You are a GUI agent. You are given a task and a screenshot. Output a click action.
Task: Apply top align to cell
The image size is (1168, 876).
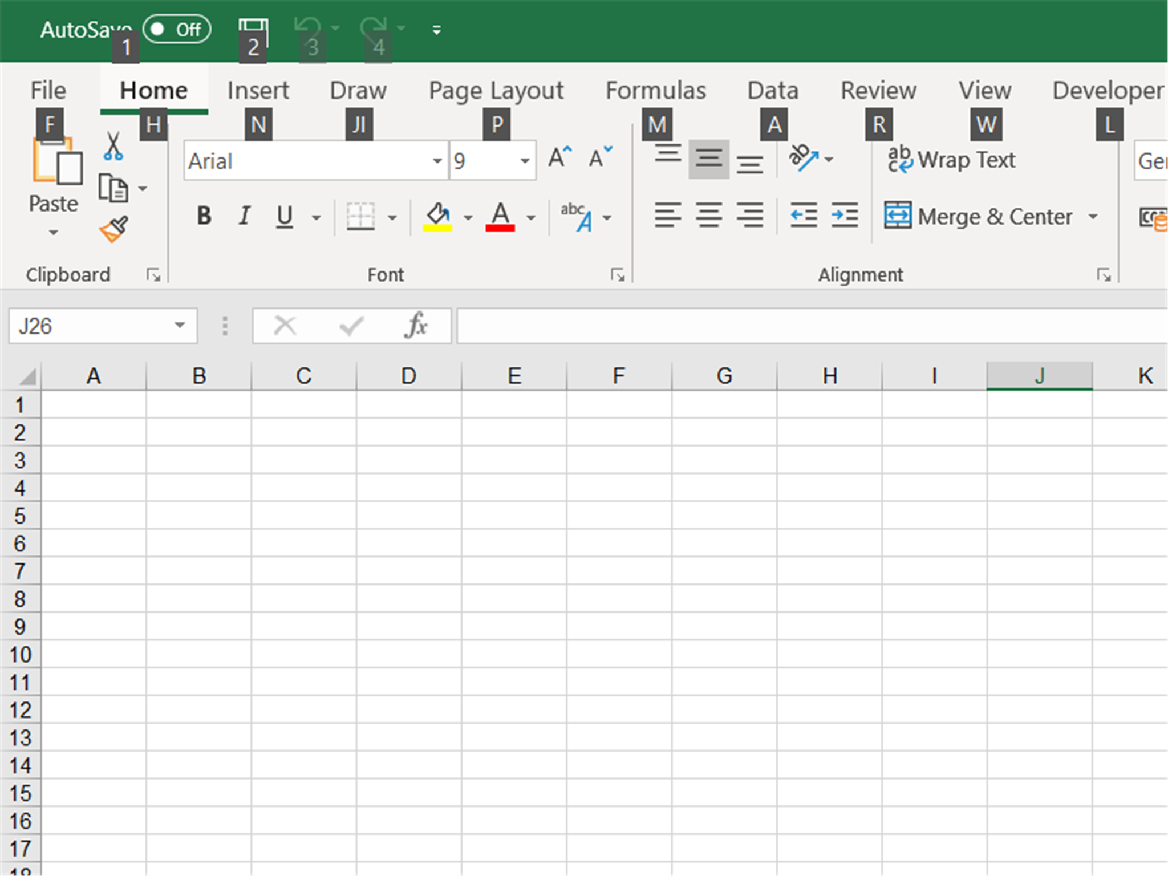668,155
